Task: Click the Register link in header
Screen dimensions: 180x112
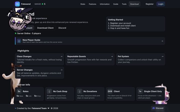Action: coord(149,4)
